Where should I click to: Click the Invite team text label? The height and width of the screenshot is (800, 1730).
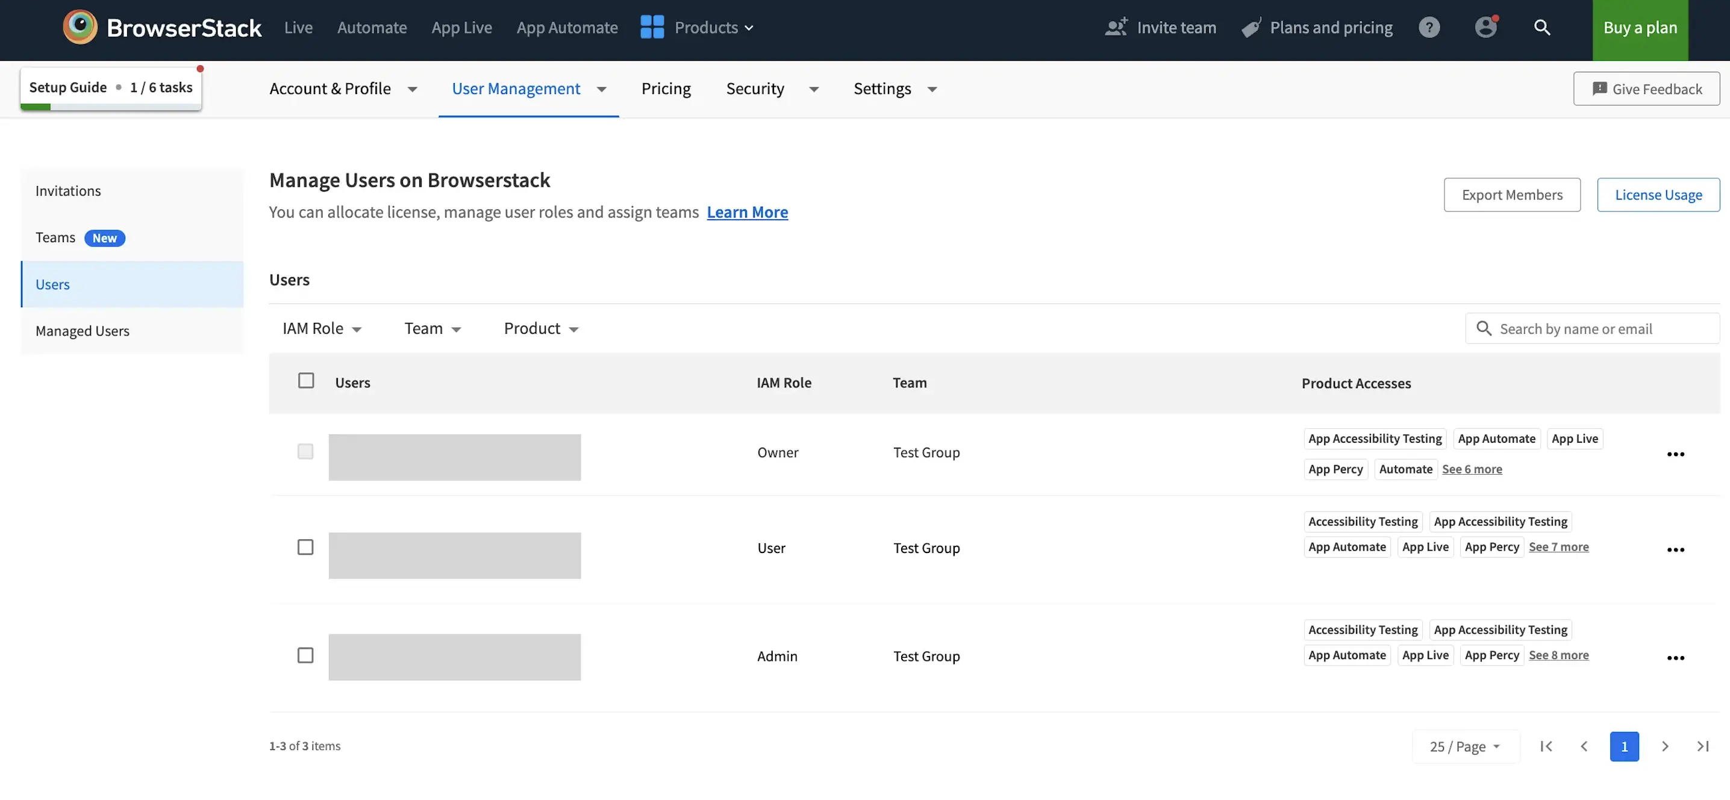[x=1176, y=28]
